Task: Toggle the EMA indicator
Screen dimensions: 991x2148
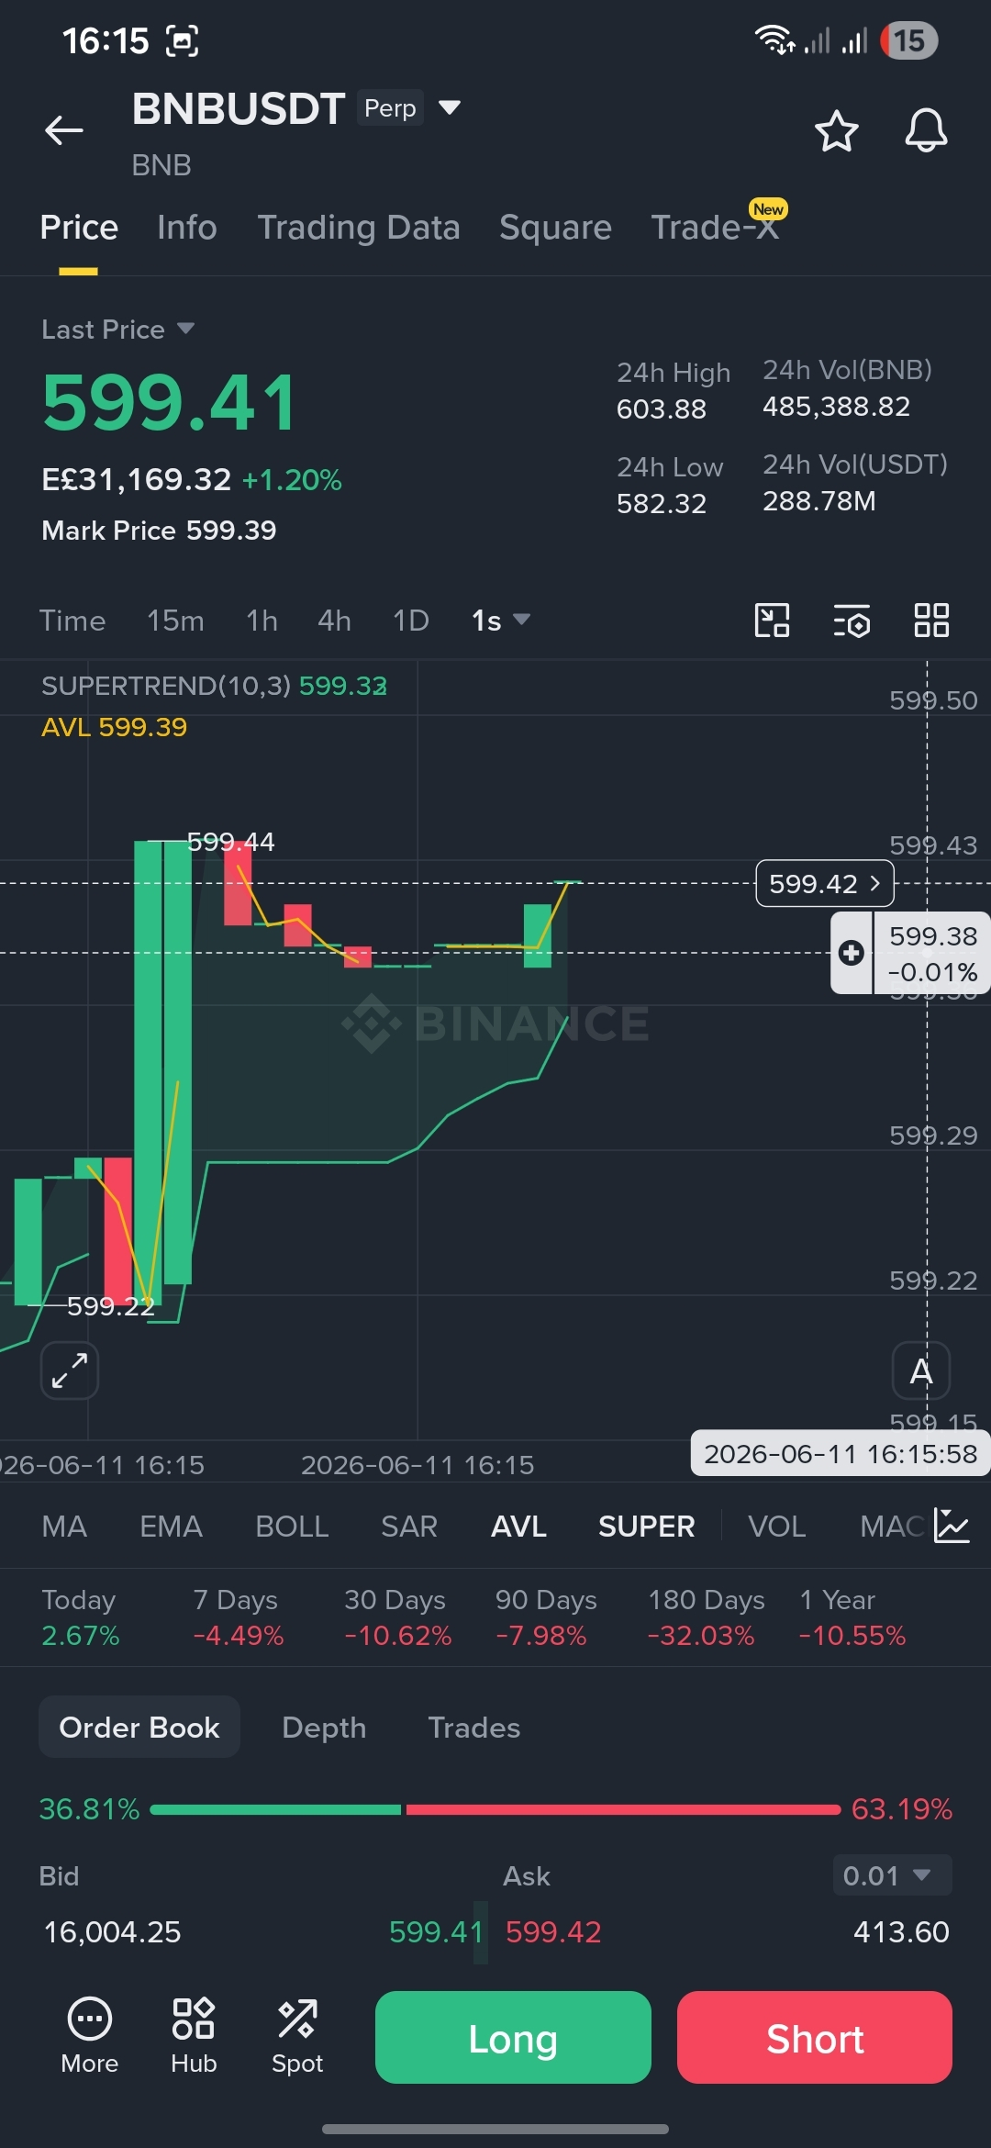Action: click(x=171, y=1526)
